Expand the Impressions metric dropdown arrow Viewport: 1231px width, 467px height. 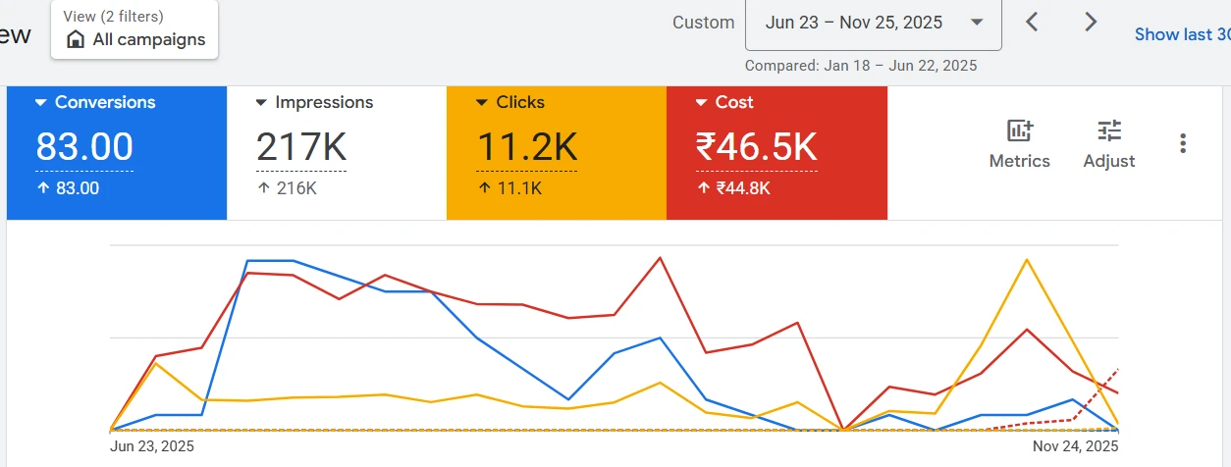261,102
